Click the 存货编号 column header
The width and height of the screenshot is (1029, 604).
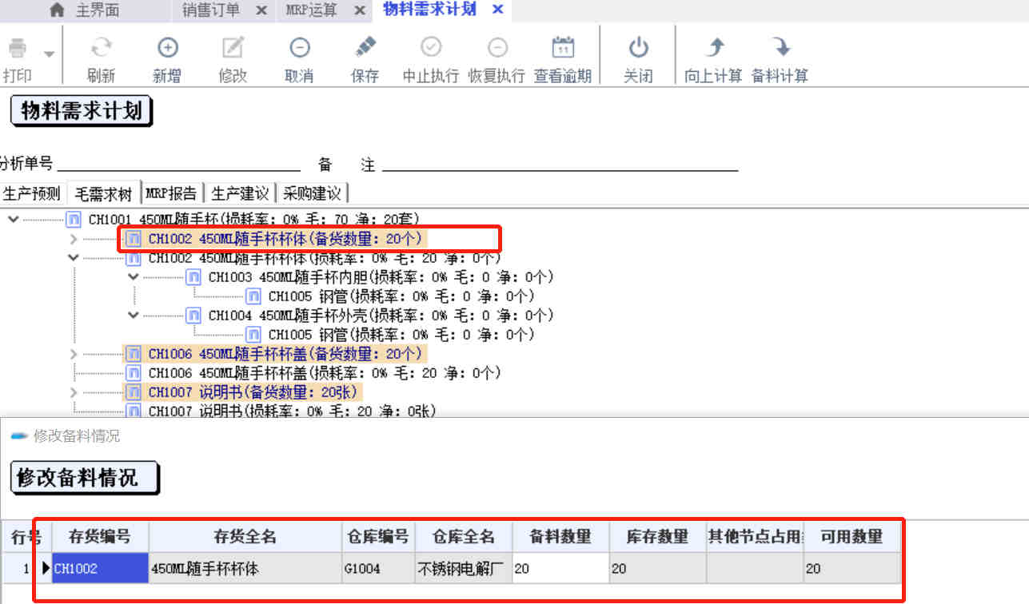[100, 537]
